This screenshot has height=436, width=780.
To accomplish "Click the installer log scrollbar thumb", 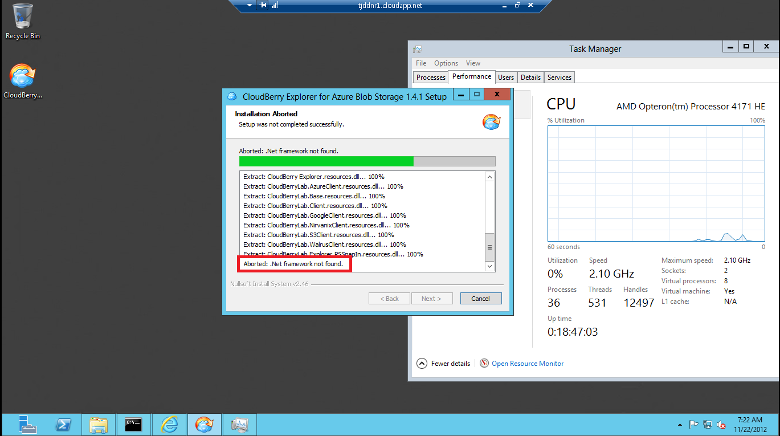I will (x=489, y=248).
